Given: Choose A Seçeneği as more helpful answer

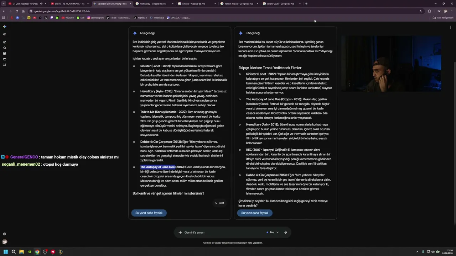Looking at the screenshot, I should (149, 213).
